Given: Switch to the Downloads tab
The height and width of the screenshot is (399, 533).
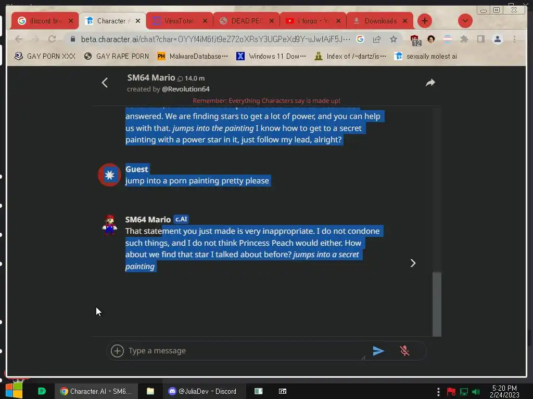Looking at the screenshot, I should pyautogui.click(x=379, y=21).
